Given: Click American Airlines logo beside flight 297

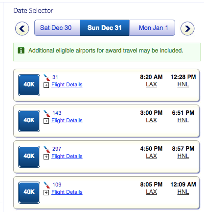Looking at the screenshot, I should [47, 149].
